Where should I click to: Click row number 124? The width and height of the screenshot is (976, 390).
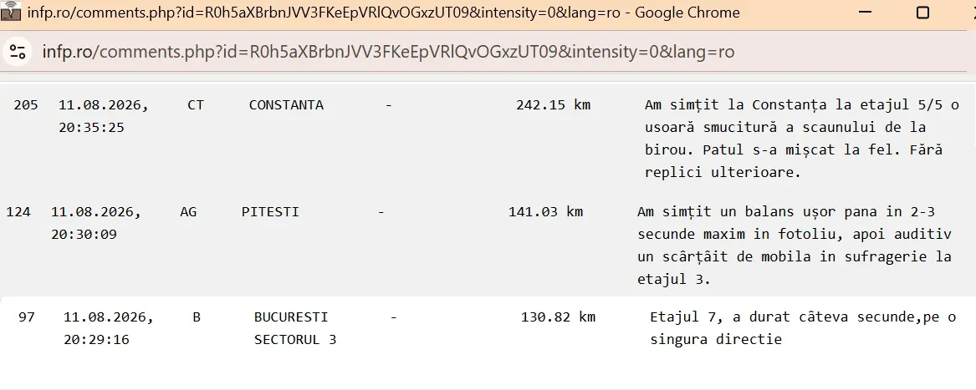[18, 211]
